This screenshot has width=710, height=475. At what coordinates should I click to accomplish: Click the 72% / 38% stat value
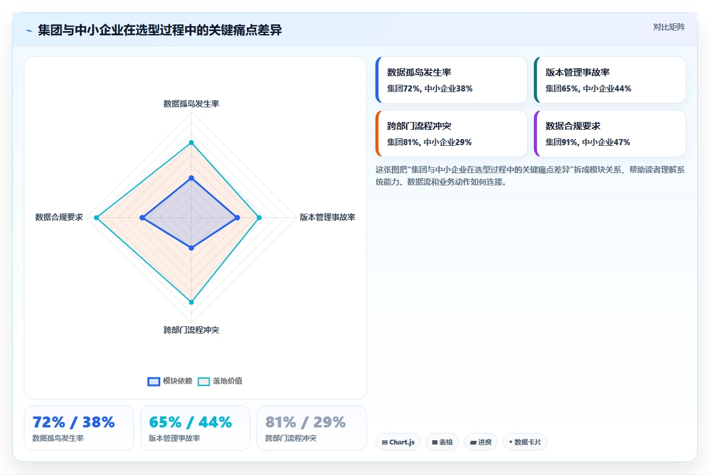pos(74,423)
